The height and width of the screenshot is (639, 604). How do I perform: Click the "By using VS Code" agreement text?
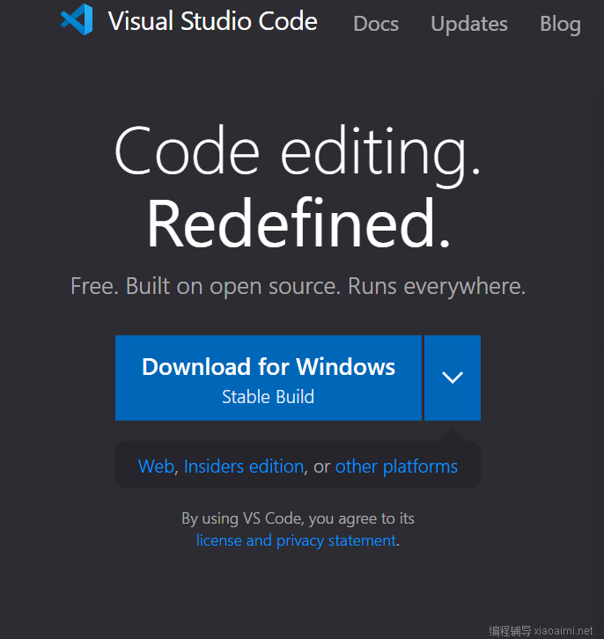click(298, 518)
